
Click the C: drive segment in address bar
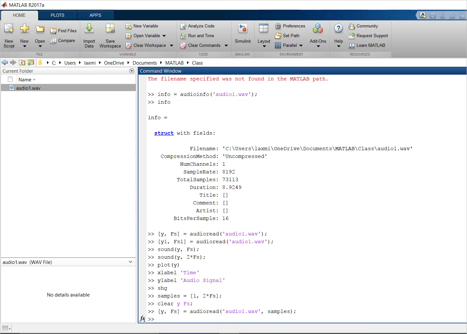54,63
